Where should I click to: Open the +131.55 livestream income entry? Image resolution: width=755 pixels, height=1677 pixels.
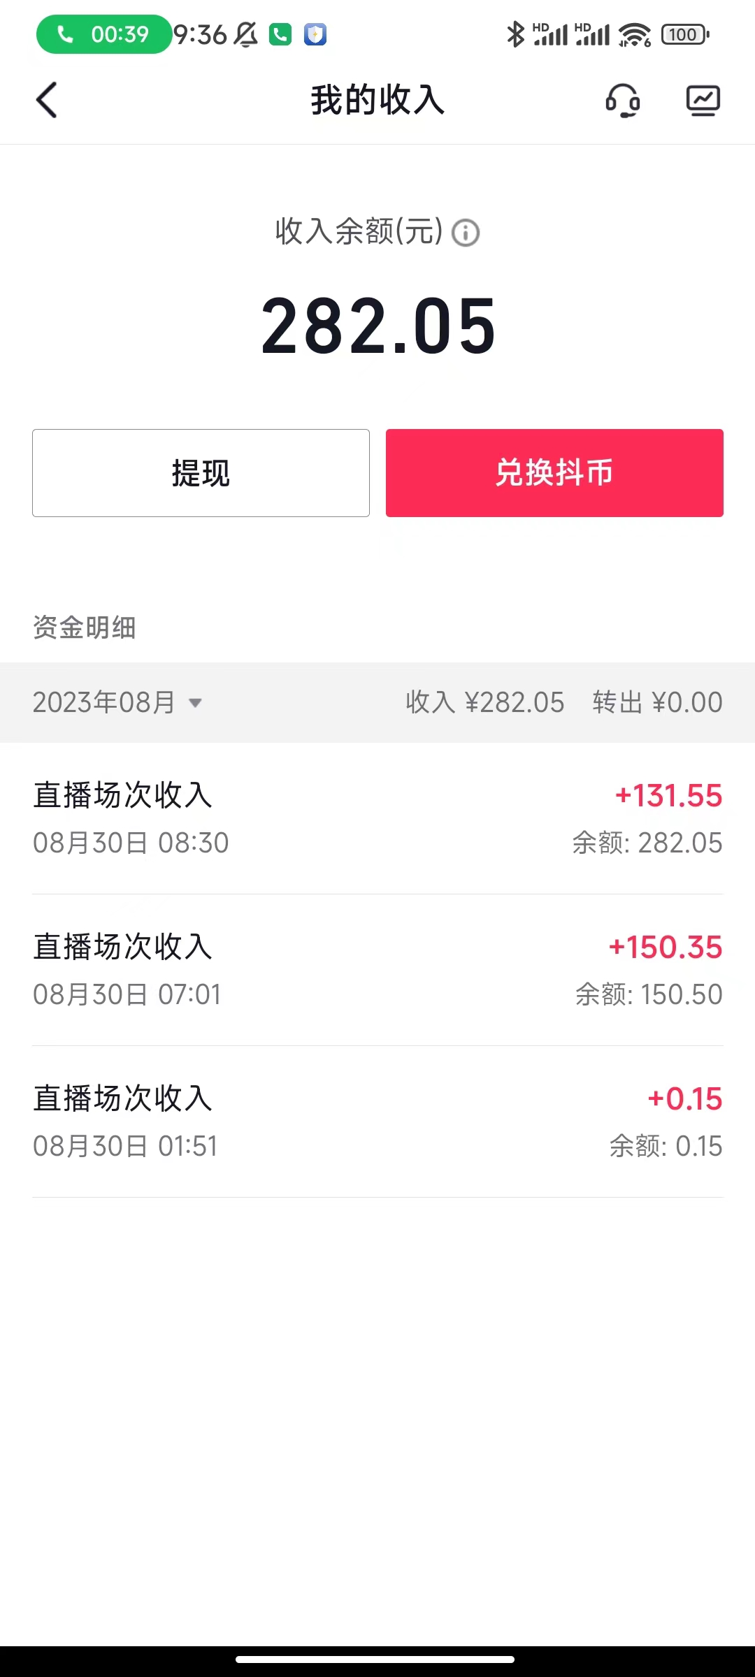[x=377, y=818]
